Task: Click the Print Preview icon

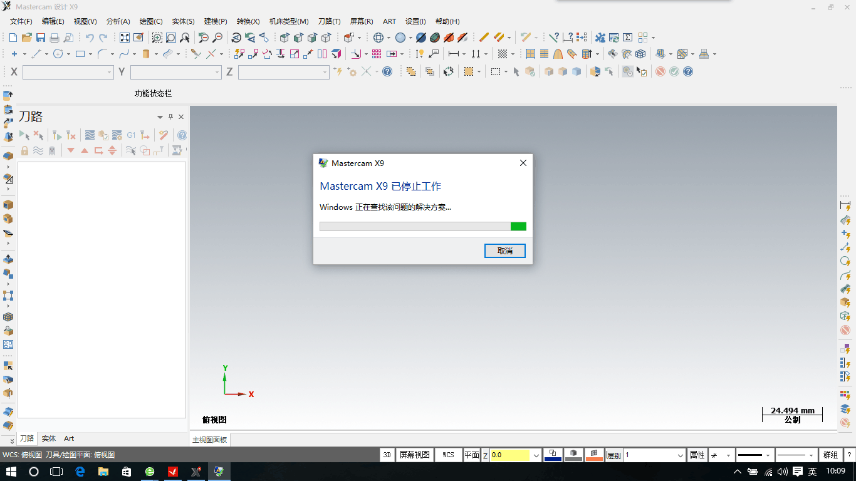Action: [x=68, y=38]
